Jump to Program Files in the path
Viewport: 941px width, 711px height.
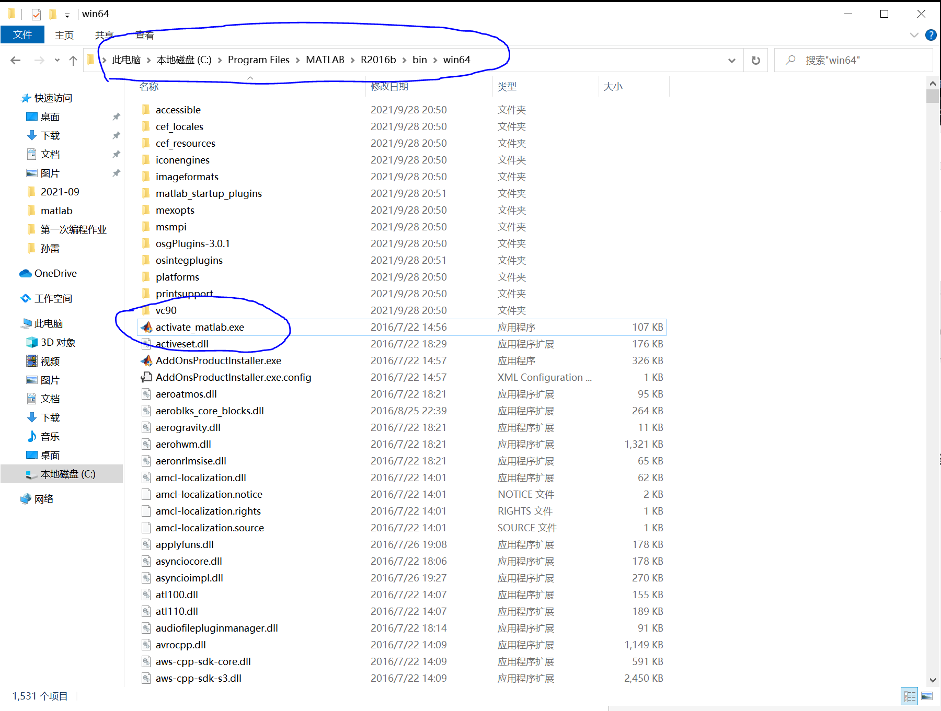click(x=258, y=60)
